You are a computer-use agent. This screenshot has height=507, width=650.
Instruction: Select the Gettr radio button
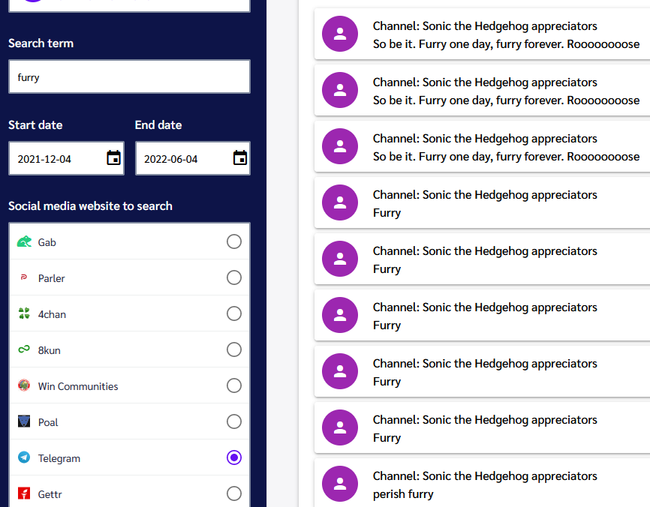tap(234, 493)
